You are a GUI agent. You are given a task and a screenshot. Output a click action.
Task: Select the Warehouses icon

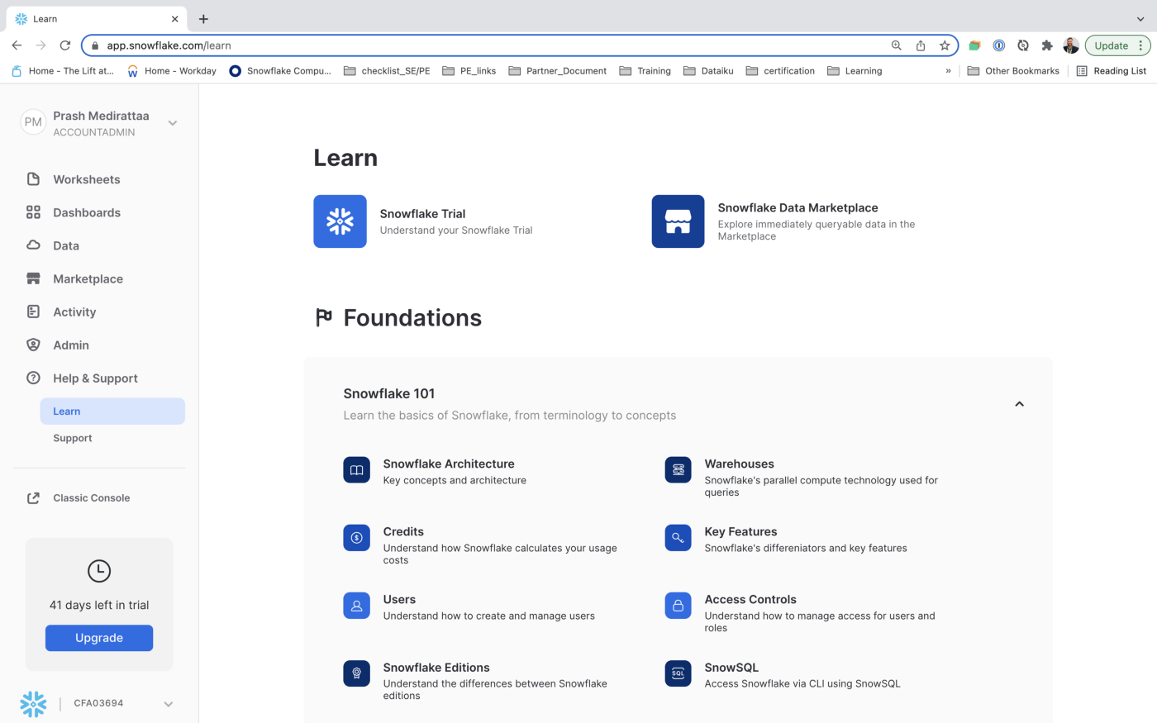pyautogui.click(x=678, y=470)
